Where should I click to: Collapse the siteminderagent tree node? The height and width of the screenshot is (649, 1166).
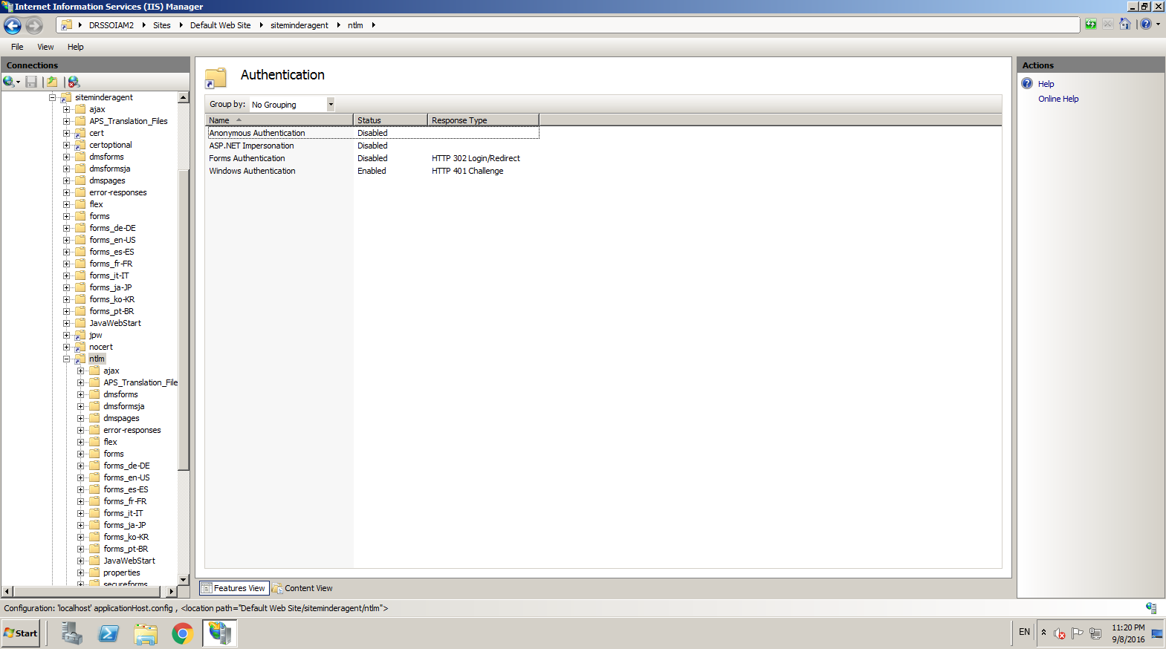pos(53,97)
